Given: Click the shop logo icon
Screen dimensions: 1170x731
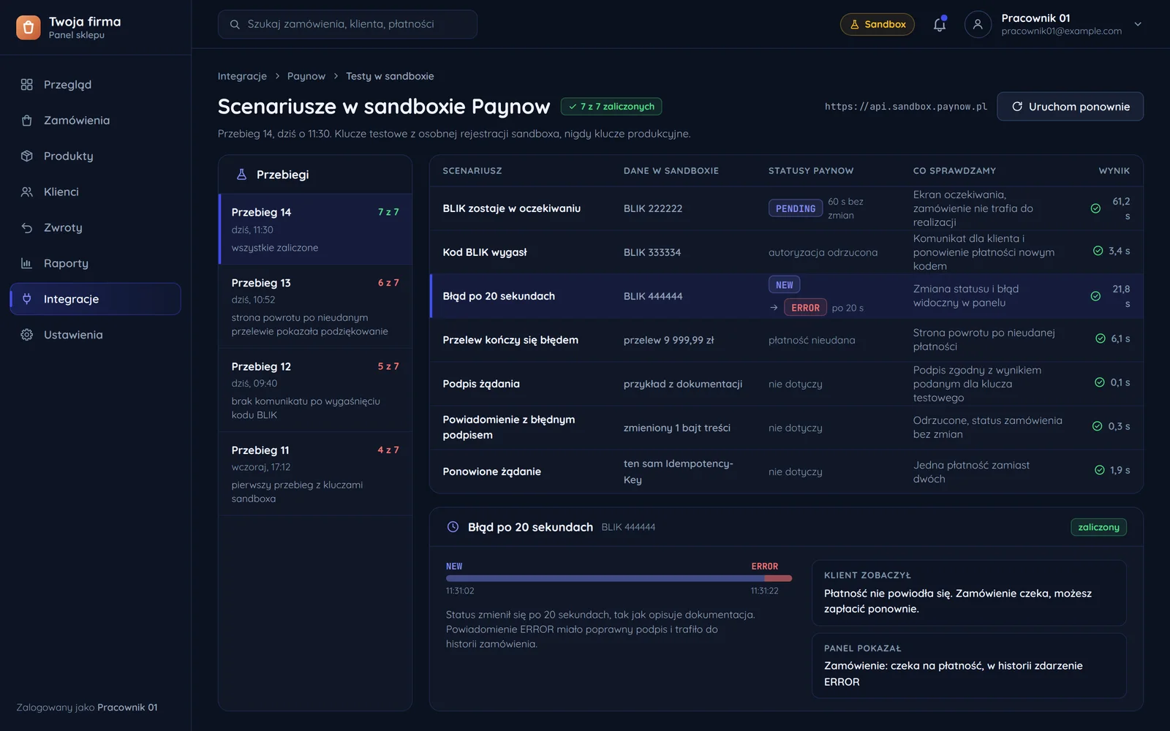Looking at the screenshot, I should coord(28,28).
